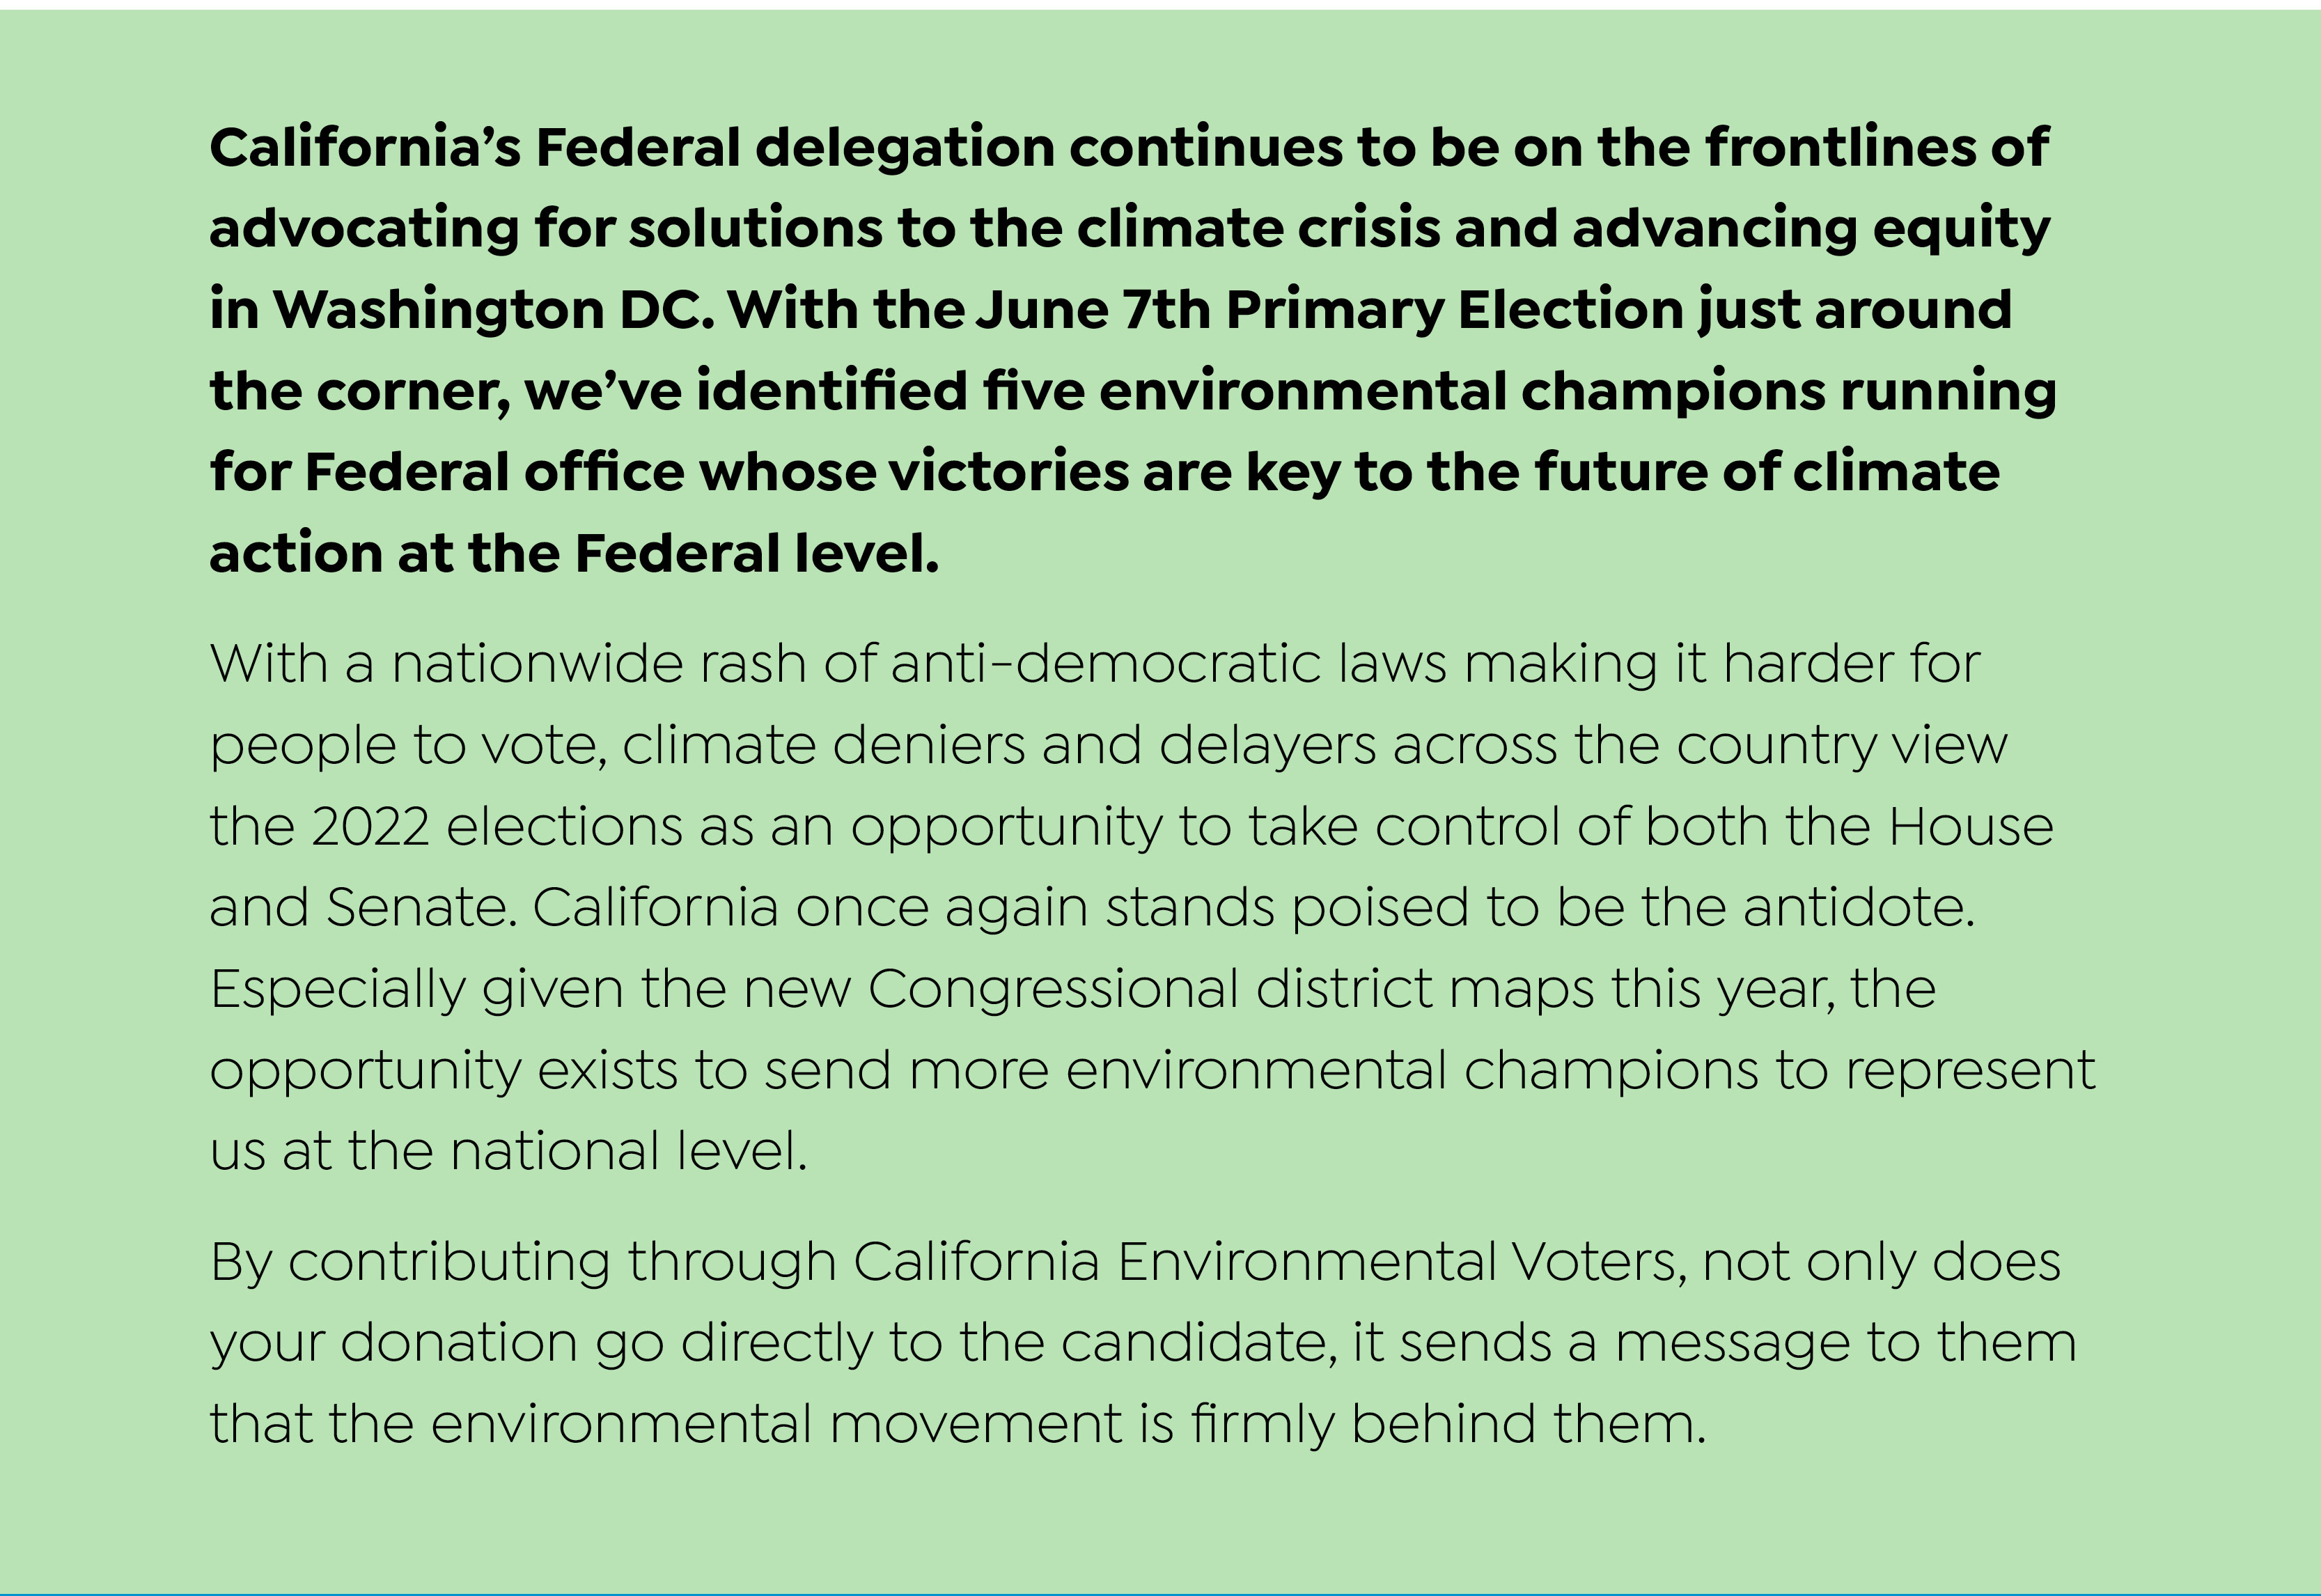Screen dimensions: 2321x1596
Task: Click the phrase "anti-democratic laws"
Action: tap(1168, 664)
